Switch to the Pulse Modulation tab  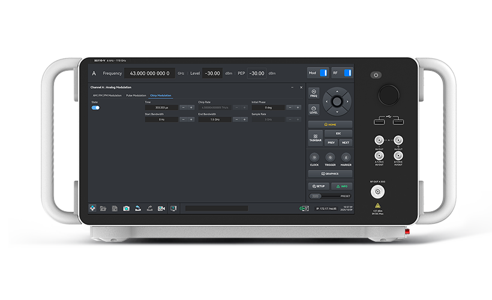coord(136,95)
